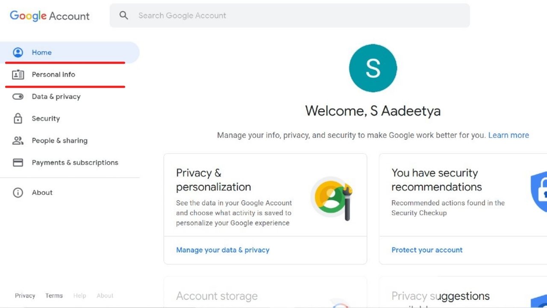Open the Privacy footer link
Image resolution: width=547 pixels, height=308 pixels.
point(25,296)
